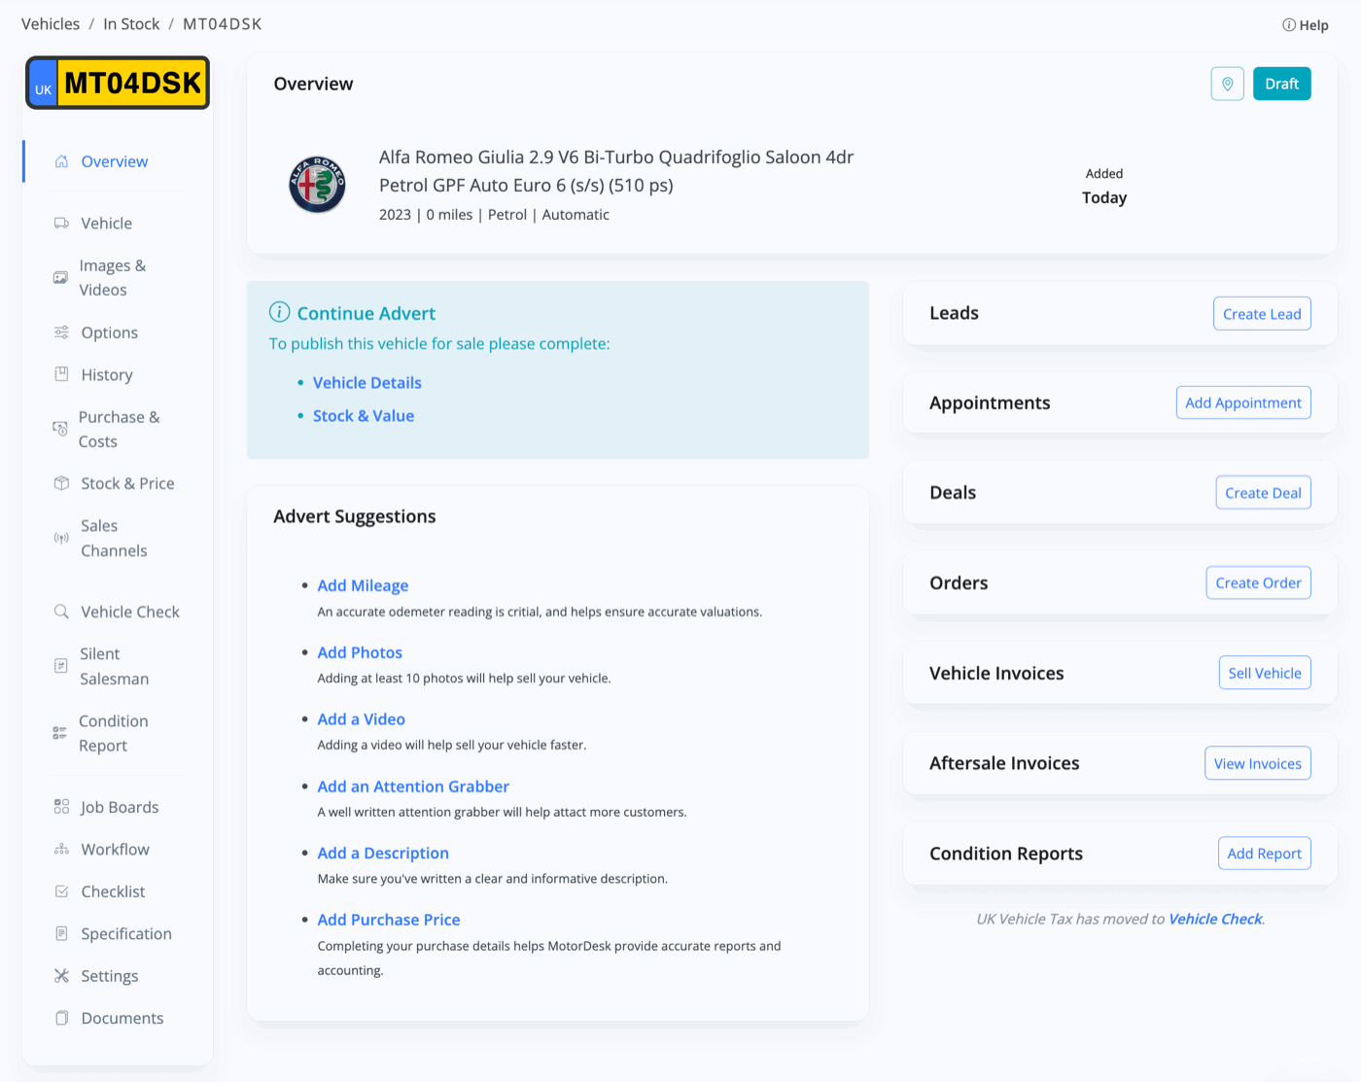Click the Stock & Price box icon

(61, 483)
